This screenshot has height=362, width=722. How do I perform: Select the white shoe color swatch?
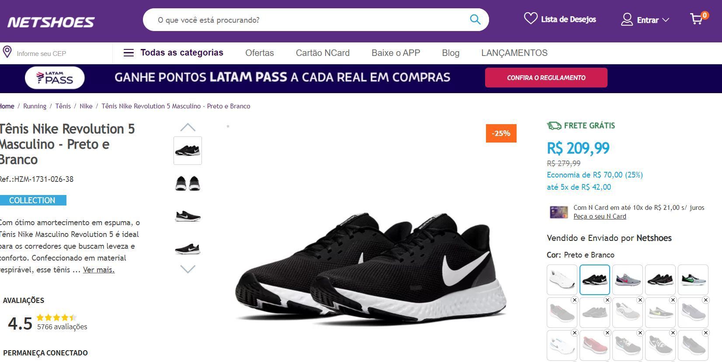(562, 280)
